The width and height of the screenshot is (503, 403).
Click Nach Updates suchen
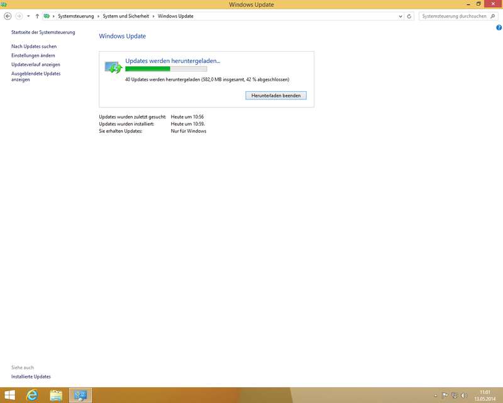[34, 46]
